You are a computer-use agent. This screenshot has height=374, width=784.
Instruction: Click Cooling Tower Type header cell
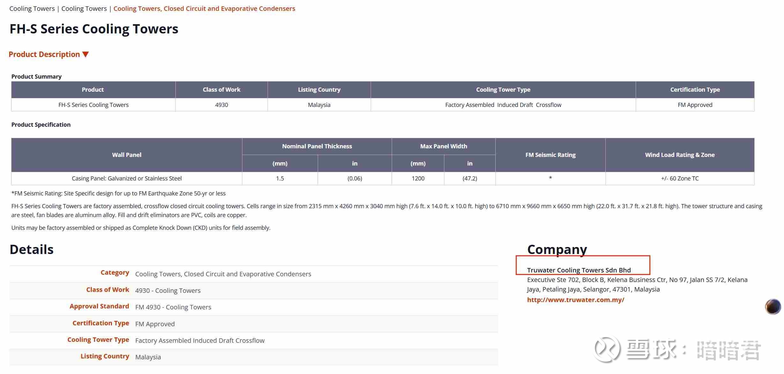click(503, 89)
